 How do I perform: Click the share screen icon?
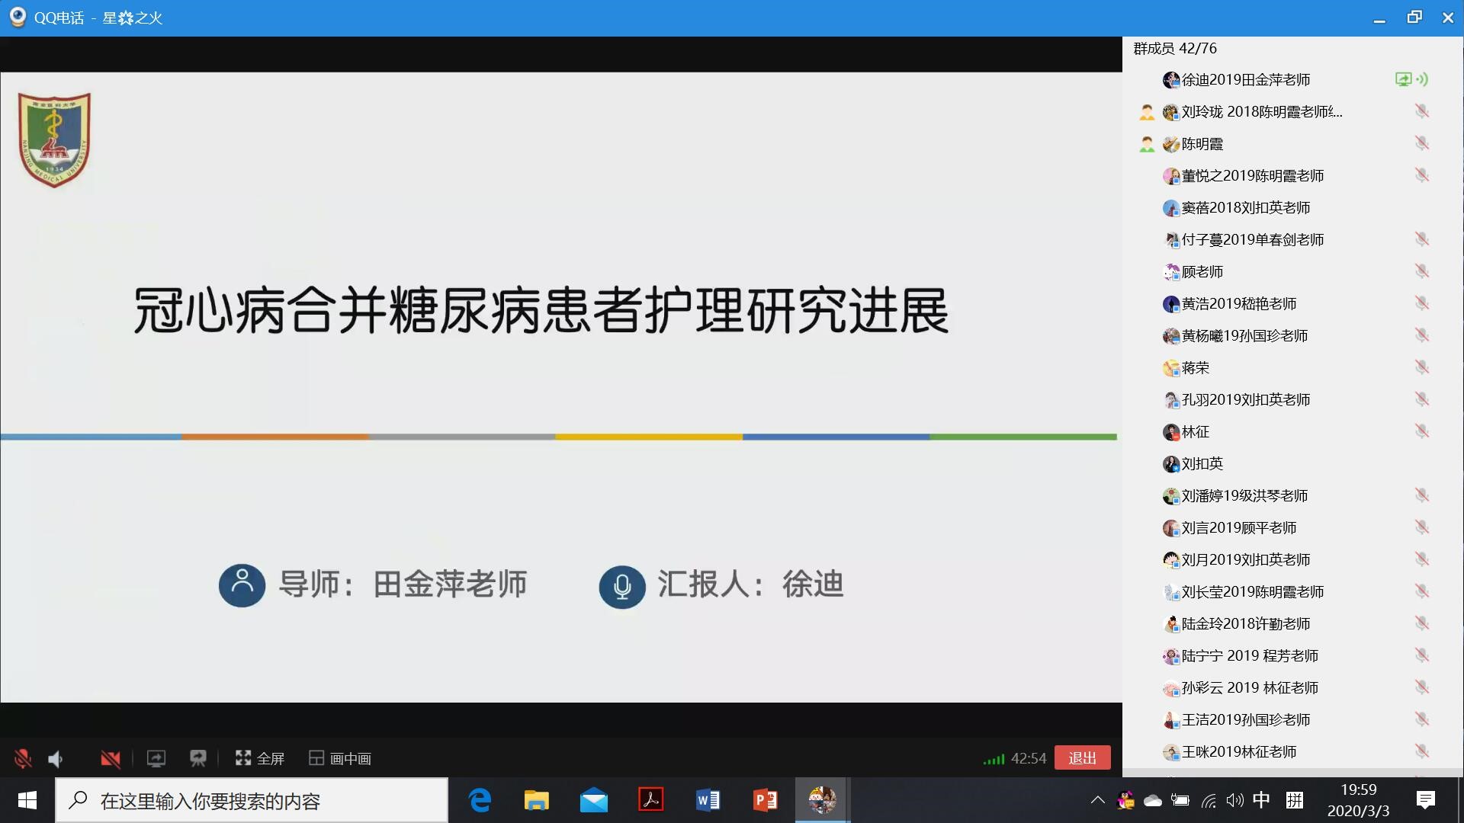coord(156,758)
